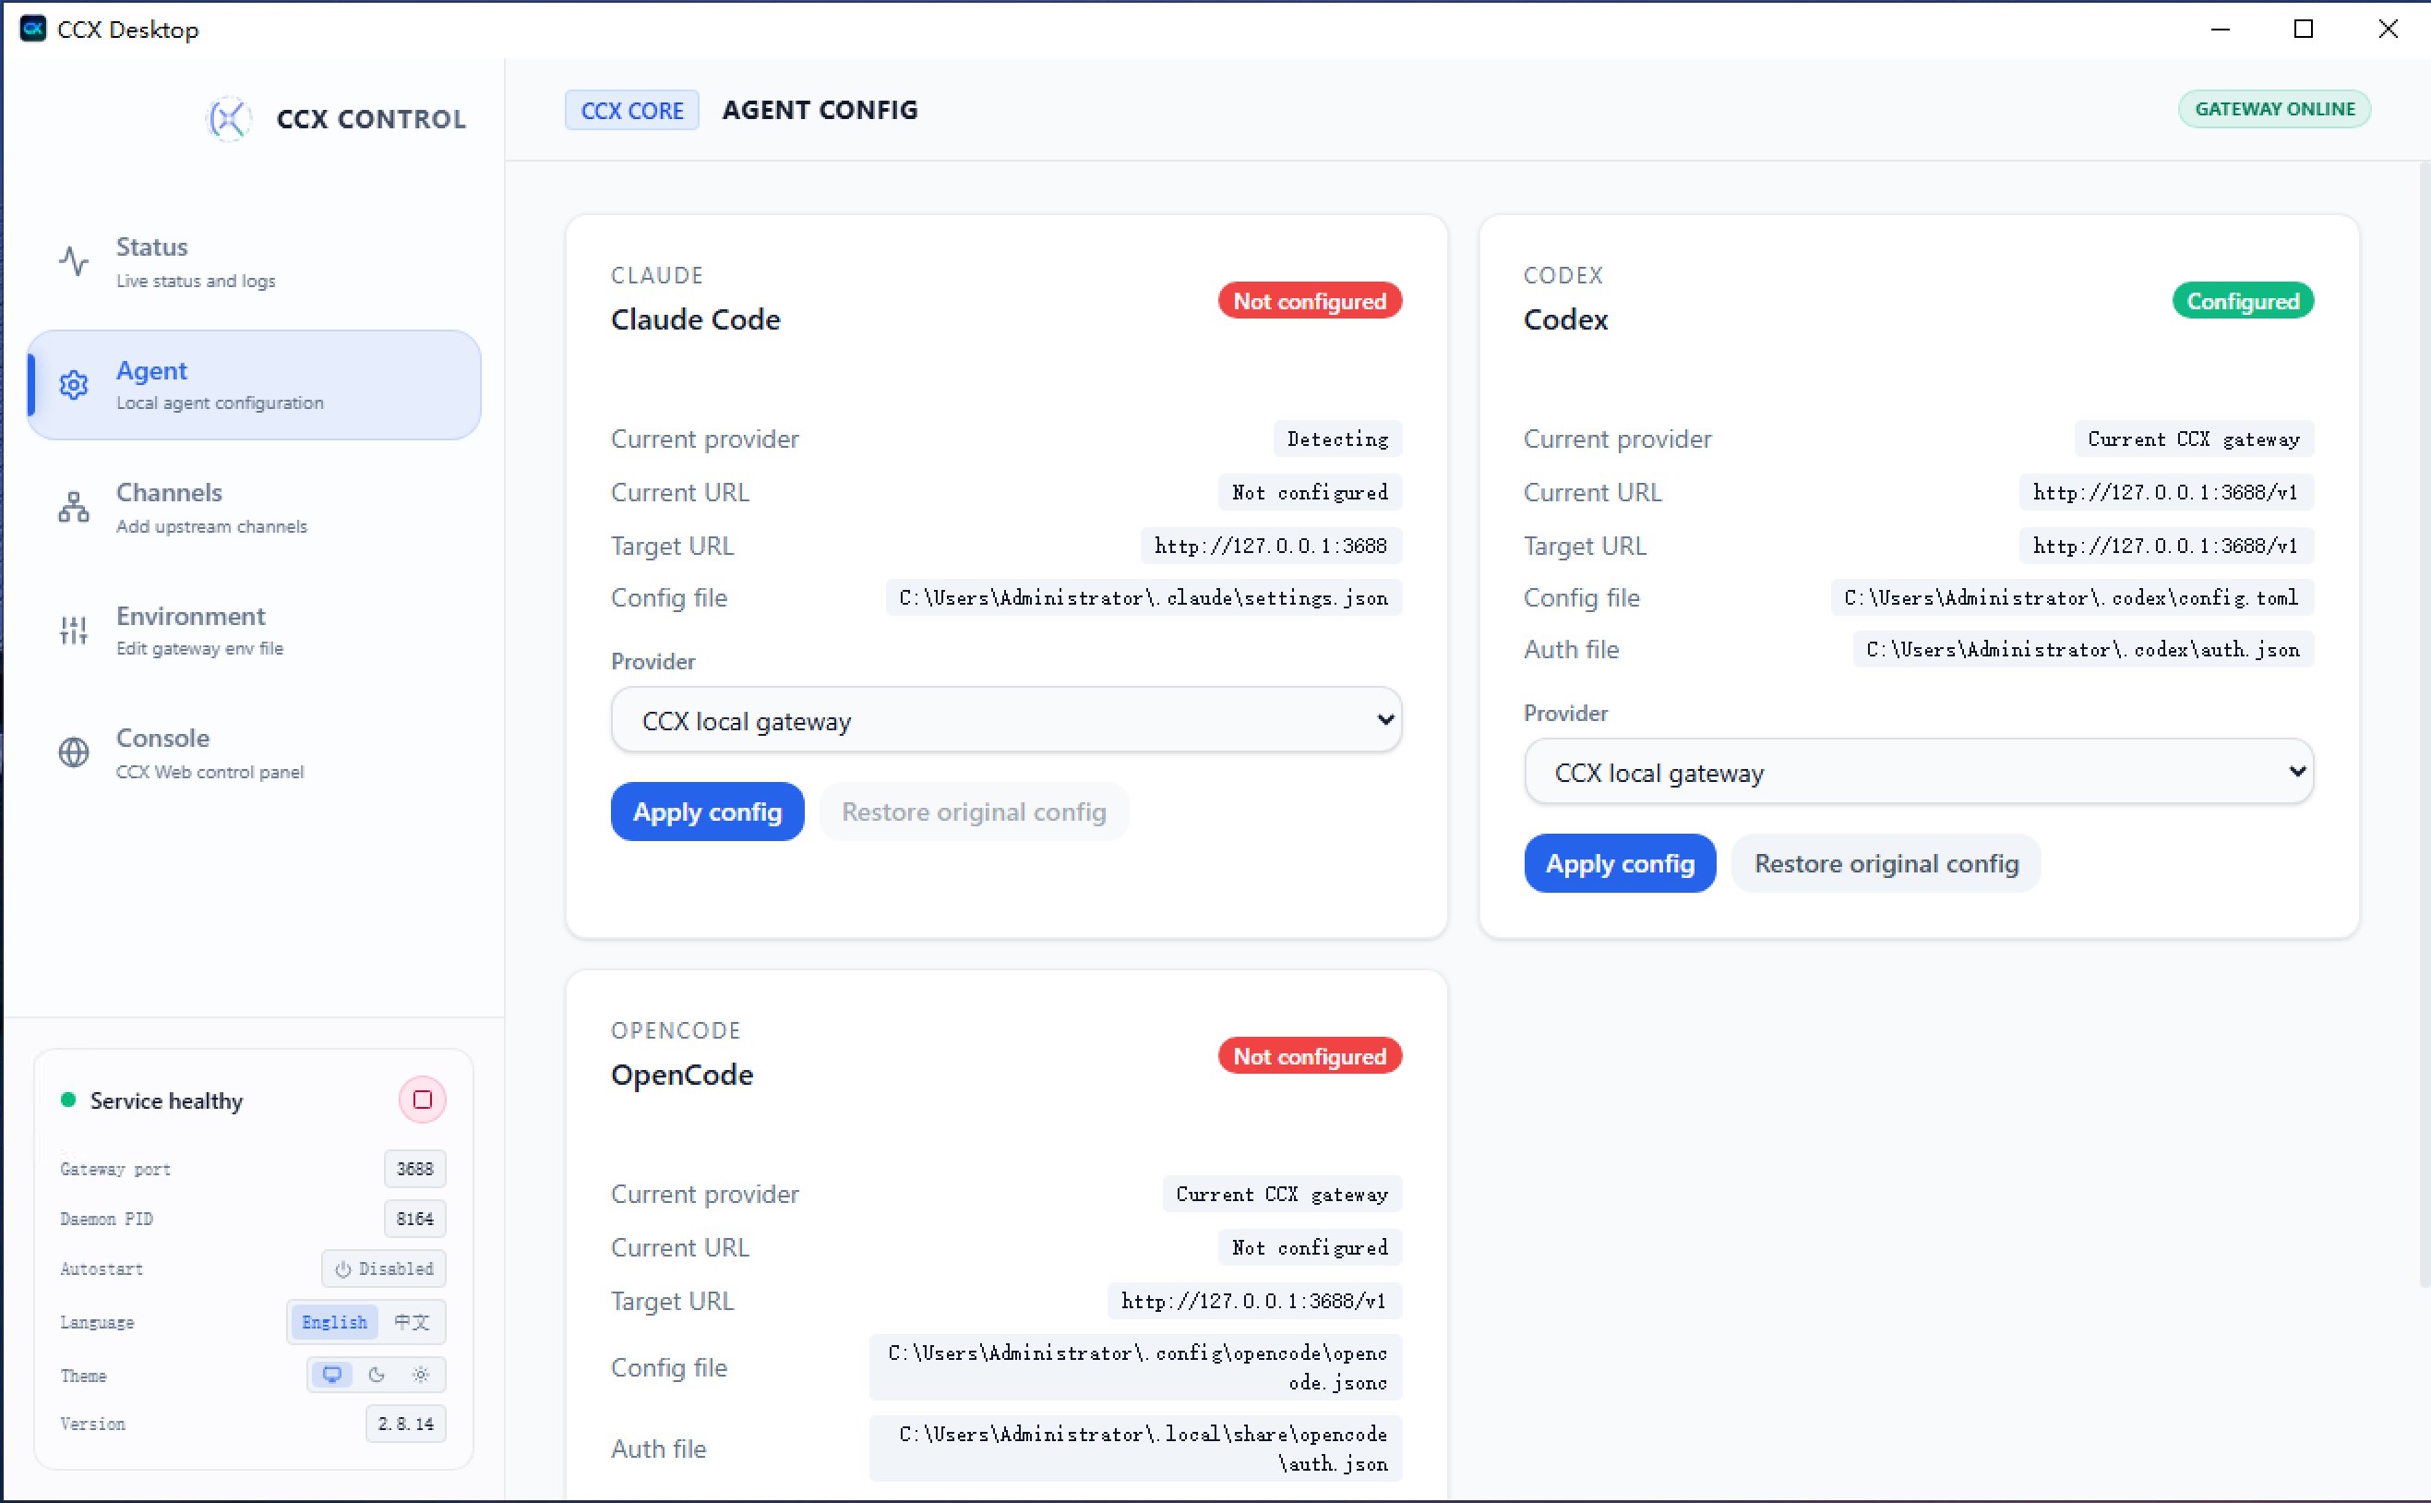The width and height of the screenshot is (2431, 1503).
Task: Restore original config for Codex
Action: coord(1886,863)
